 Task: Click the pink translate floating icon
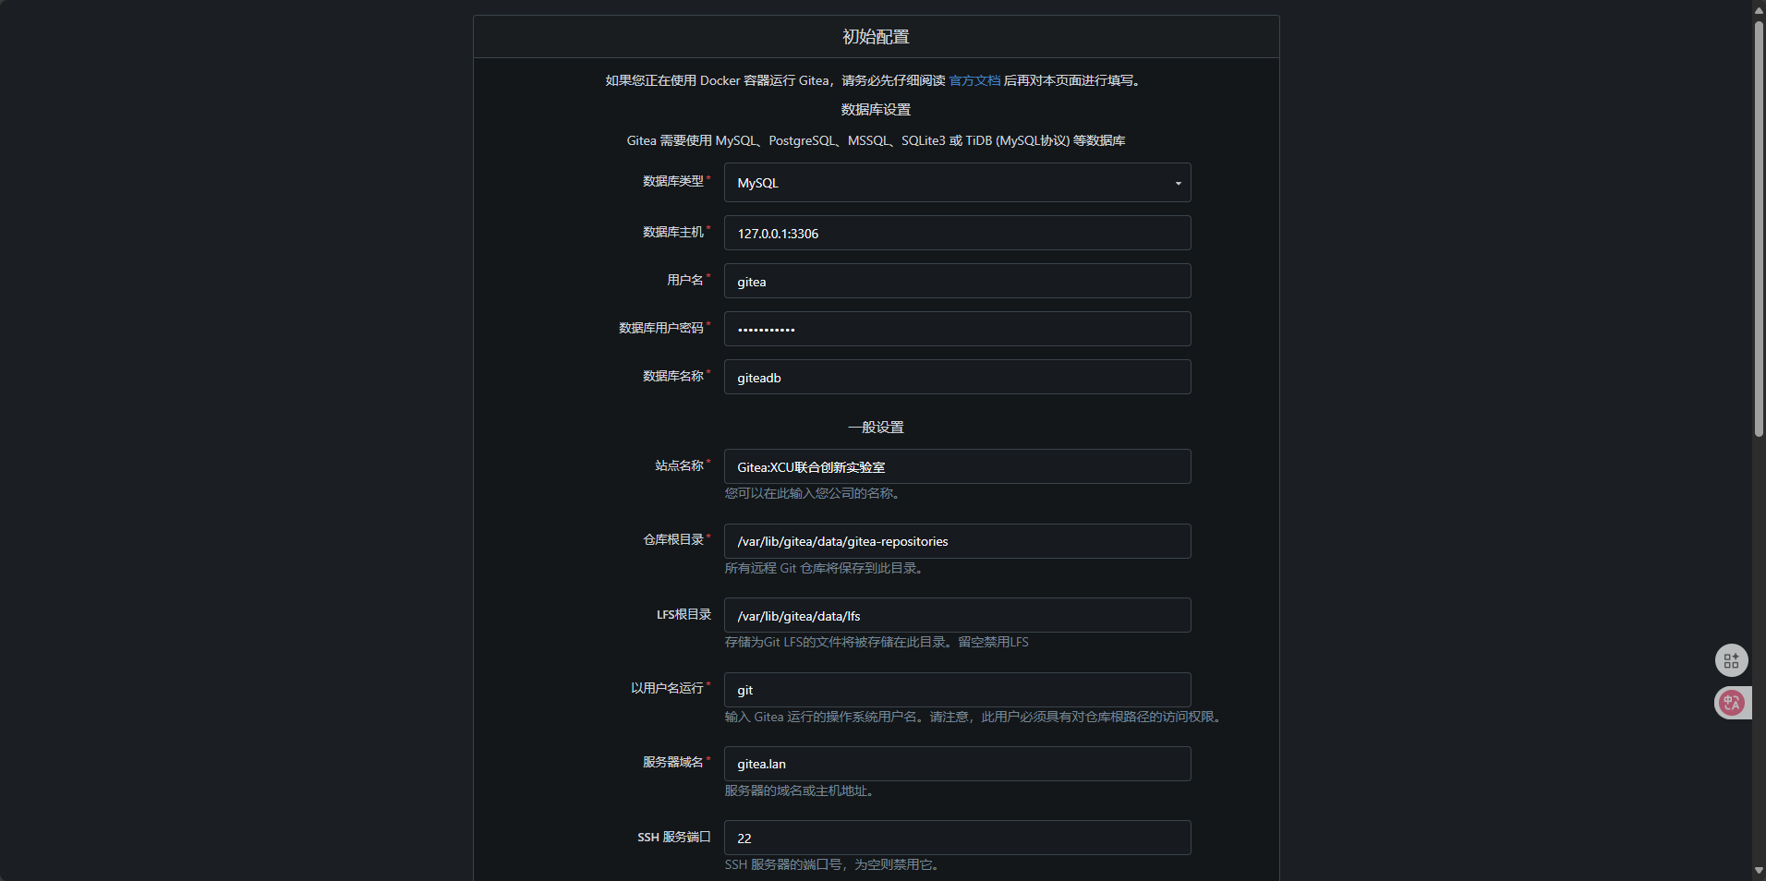[1732, 703]
